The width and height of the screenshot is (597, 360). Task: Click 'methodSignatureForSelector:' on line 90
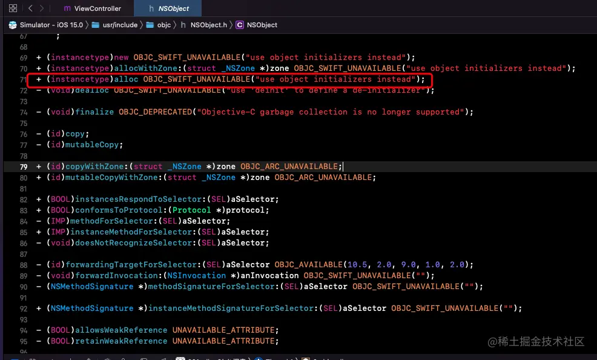pyautogui.click(x=214, y=287)
